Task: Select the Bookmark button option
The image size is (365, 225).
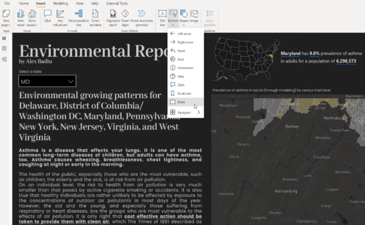Action: [x=186, y=94]
